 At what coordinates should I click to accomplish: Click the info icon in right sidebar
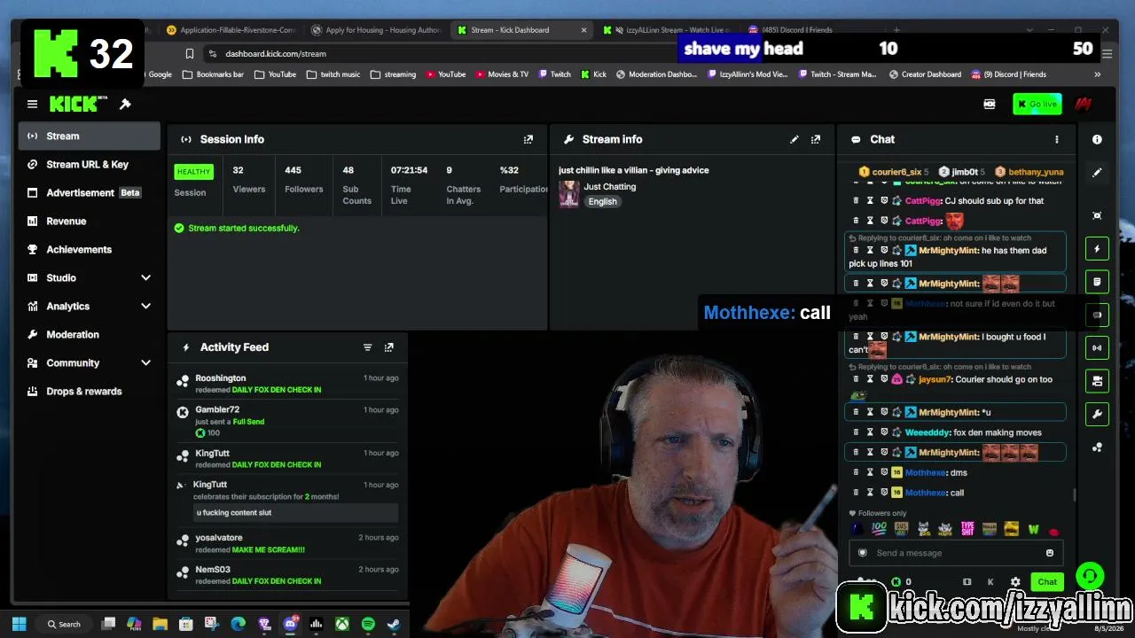[x=1097, y=139]
